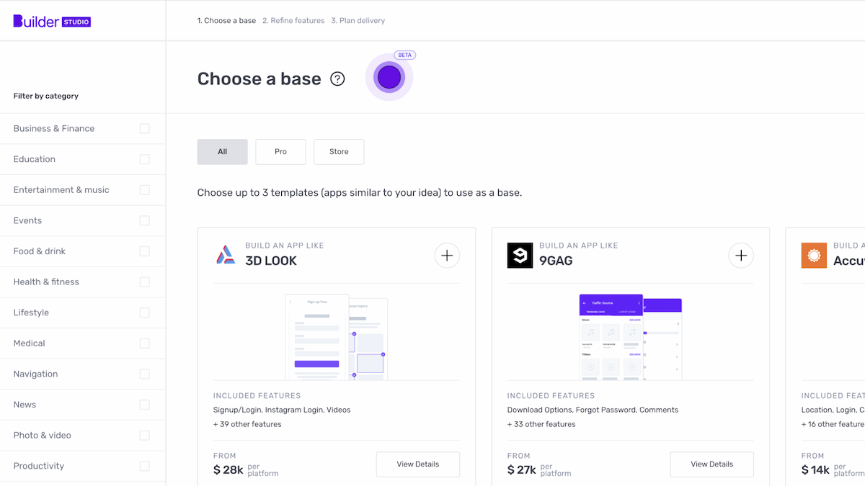This screenshot has height=486, width=865.
Task: Switch to the Pro tab
Action: point(280,152)
